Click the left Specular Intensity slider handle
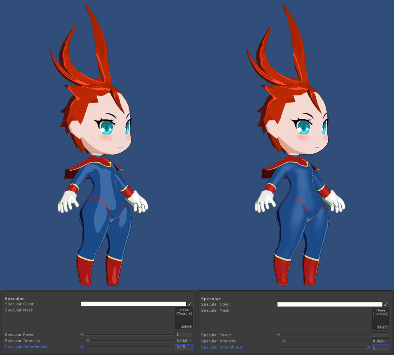Viewport: 394px width, 355px height. [88, 341]
